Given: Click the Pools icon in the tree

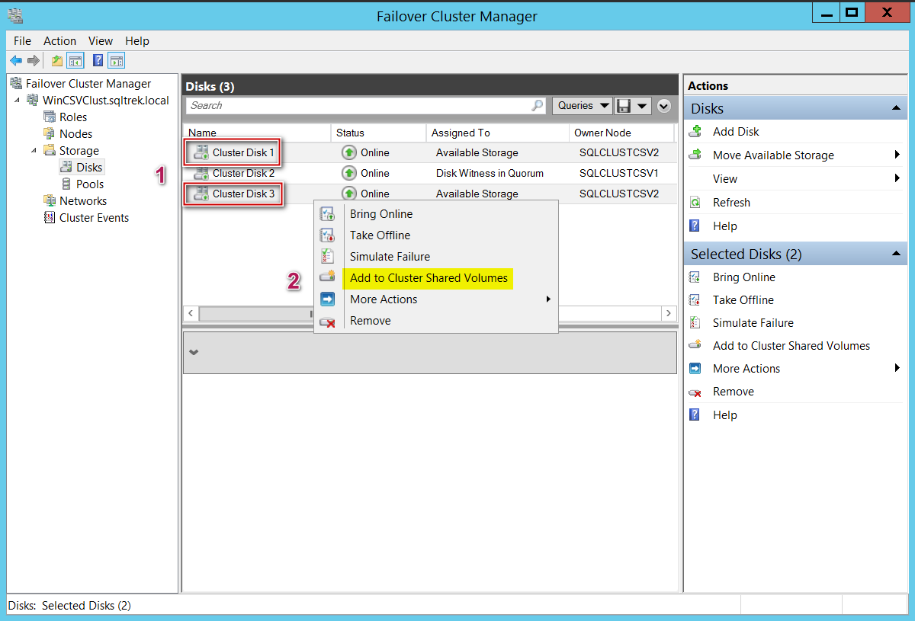Looking at the screenshot, I should (66, 184).
